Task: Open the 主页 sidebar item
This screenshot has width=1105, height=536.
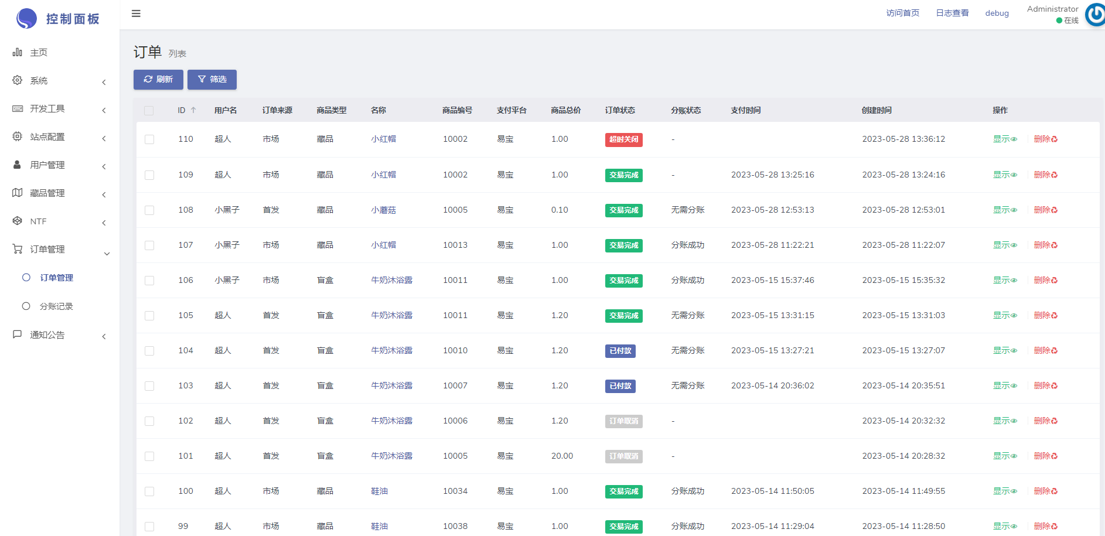Action: (x=60, y=53)
